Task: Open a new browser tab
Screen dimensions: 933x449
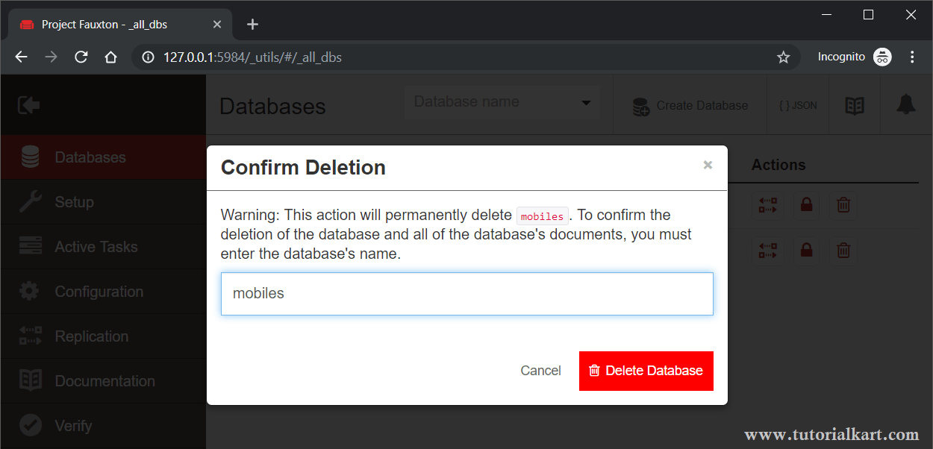Action: (252, 23)
